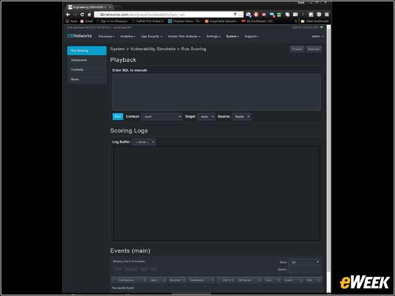Click inside the Scoring Logs output area

(x=217, y=193)
